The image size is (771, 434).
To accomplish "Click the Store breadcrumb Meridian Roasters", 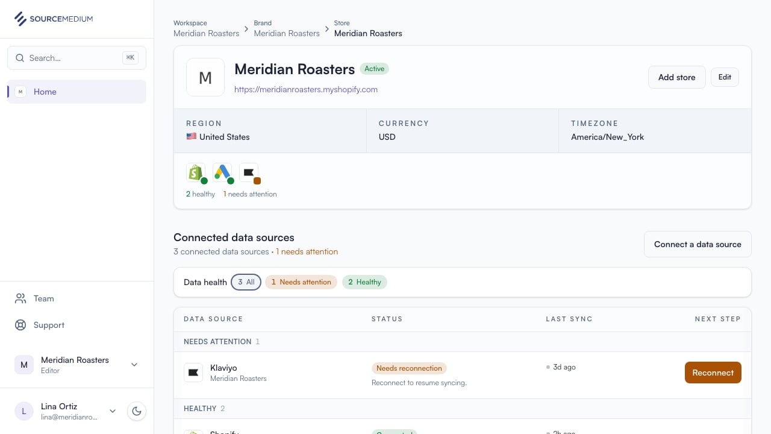I will pos(368,33).
